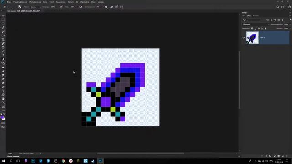Click the Windows Start button
292x164 pixels.
tap(3, 161)
